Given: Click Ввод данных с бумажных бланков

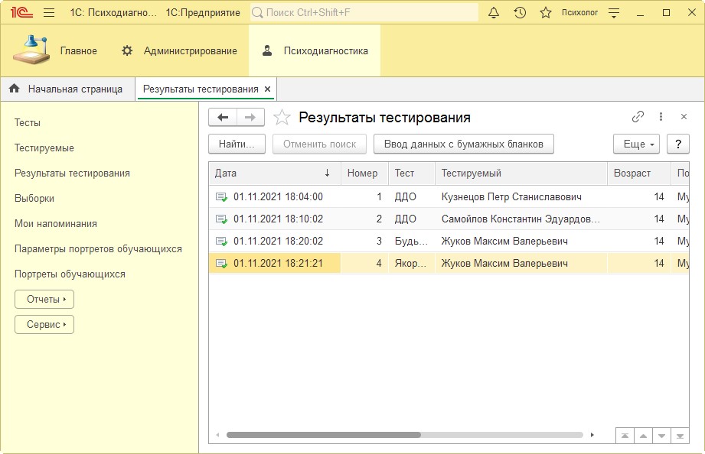Looking at the screenshot, I should coord(463,144).
